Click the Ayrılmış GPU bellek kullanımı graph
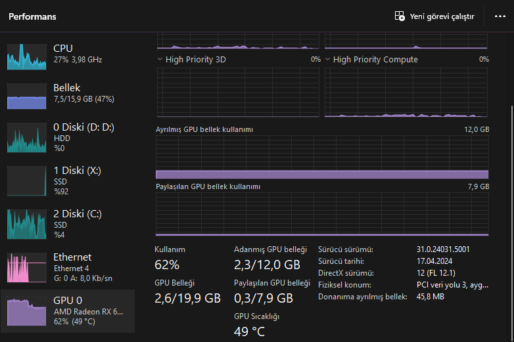The image size is (514, 342). [322, 157]
